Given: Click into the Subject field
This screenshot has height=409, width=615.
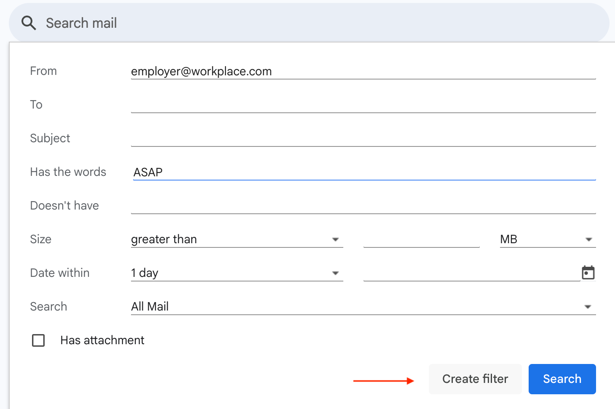Looking at the screenshot, I should pos(362,138).
